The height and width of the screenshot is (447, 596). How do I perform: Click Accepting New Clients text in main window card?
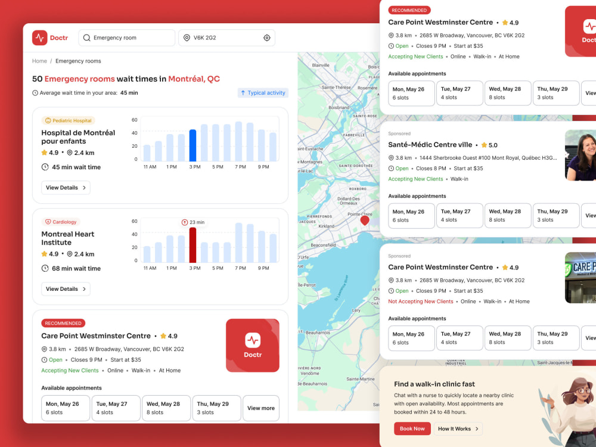click(70, 370)
